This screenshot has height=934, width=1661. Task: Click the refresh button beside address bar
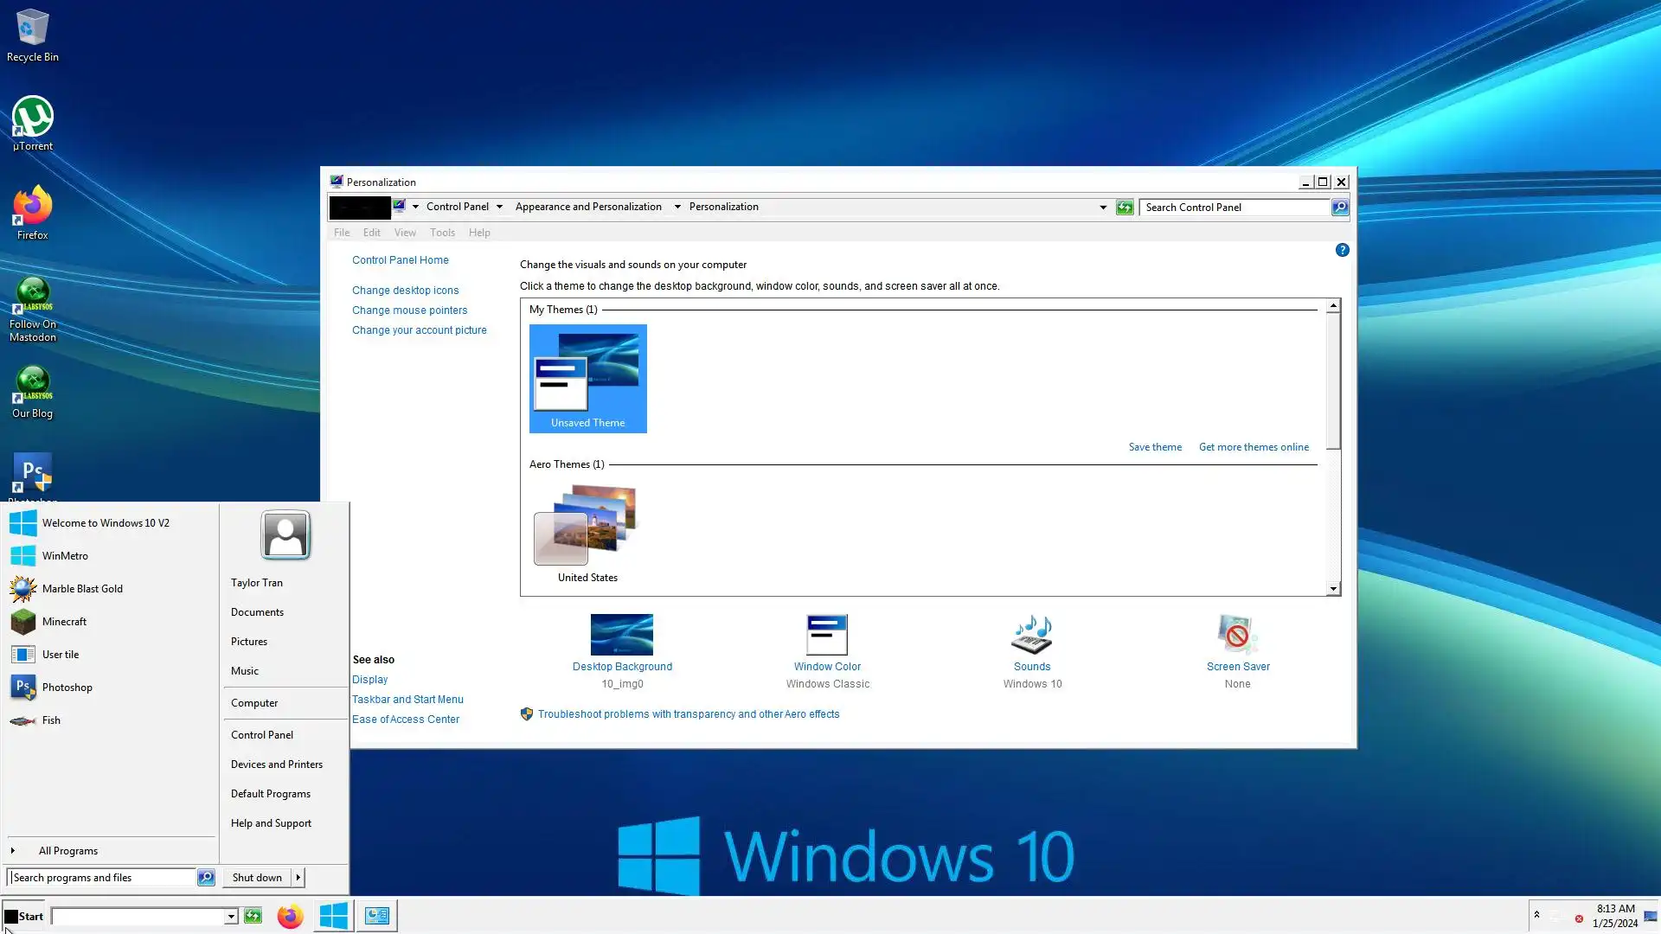(x=1124, y=208)
